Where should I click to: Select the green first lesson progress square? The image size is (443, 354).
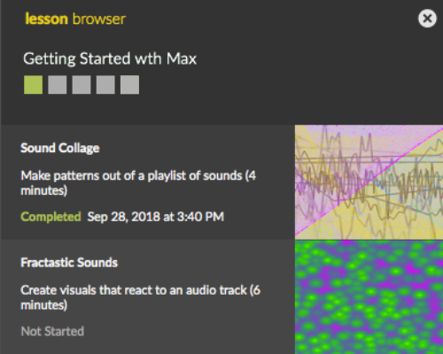tap(33, 85)
